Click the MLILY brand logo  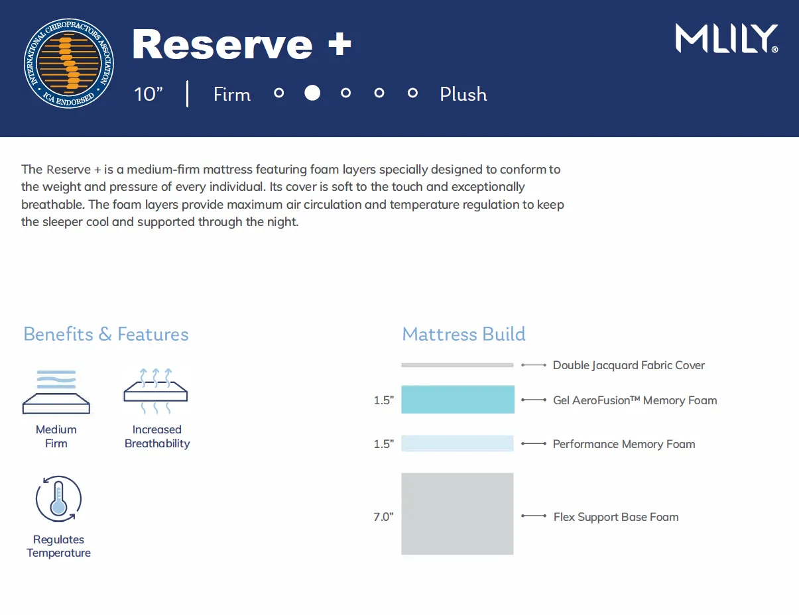[727, 38]
